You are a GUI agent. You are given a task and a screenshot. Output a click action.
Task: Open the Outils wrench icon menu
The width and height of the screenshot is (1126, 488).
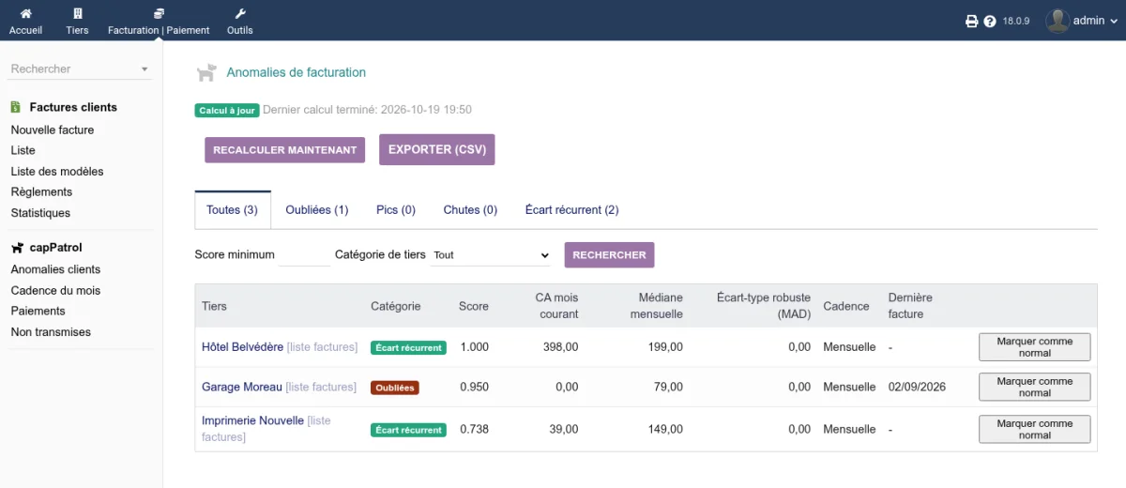tap(239, 13)
